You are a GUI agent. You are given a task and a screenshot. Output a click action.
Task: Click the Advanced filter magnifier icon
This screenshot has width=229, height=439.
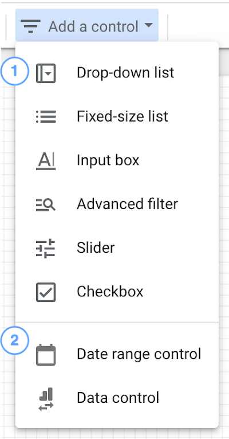[46, 205]
